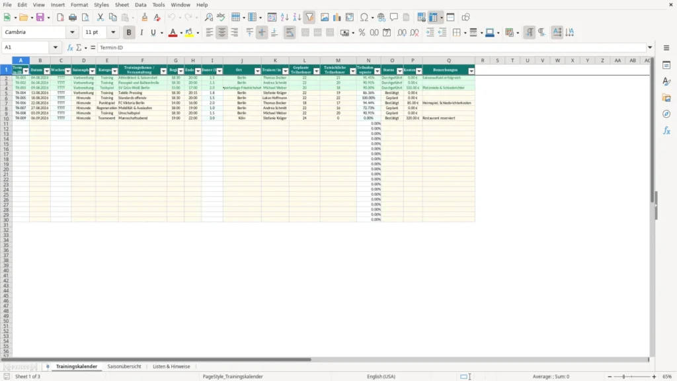
Task: Run the Spelling check icon
Action: [x=221, y=17]
